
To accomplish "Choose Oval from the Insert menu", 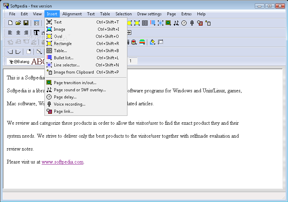I will tap(86, 36).
